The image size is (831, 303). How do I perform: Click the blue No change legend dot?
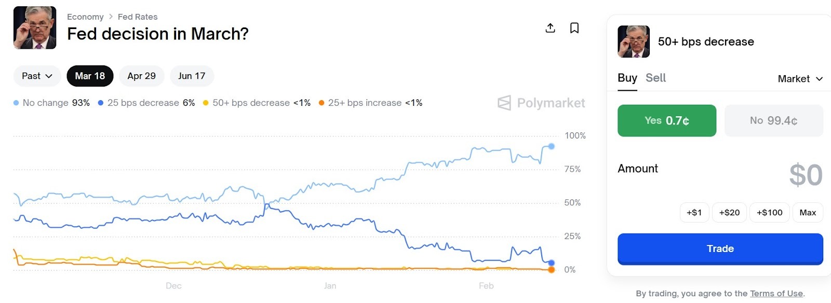16,103
